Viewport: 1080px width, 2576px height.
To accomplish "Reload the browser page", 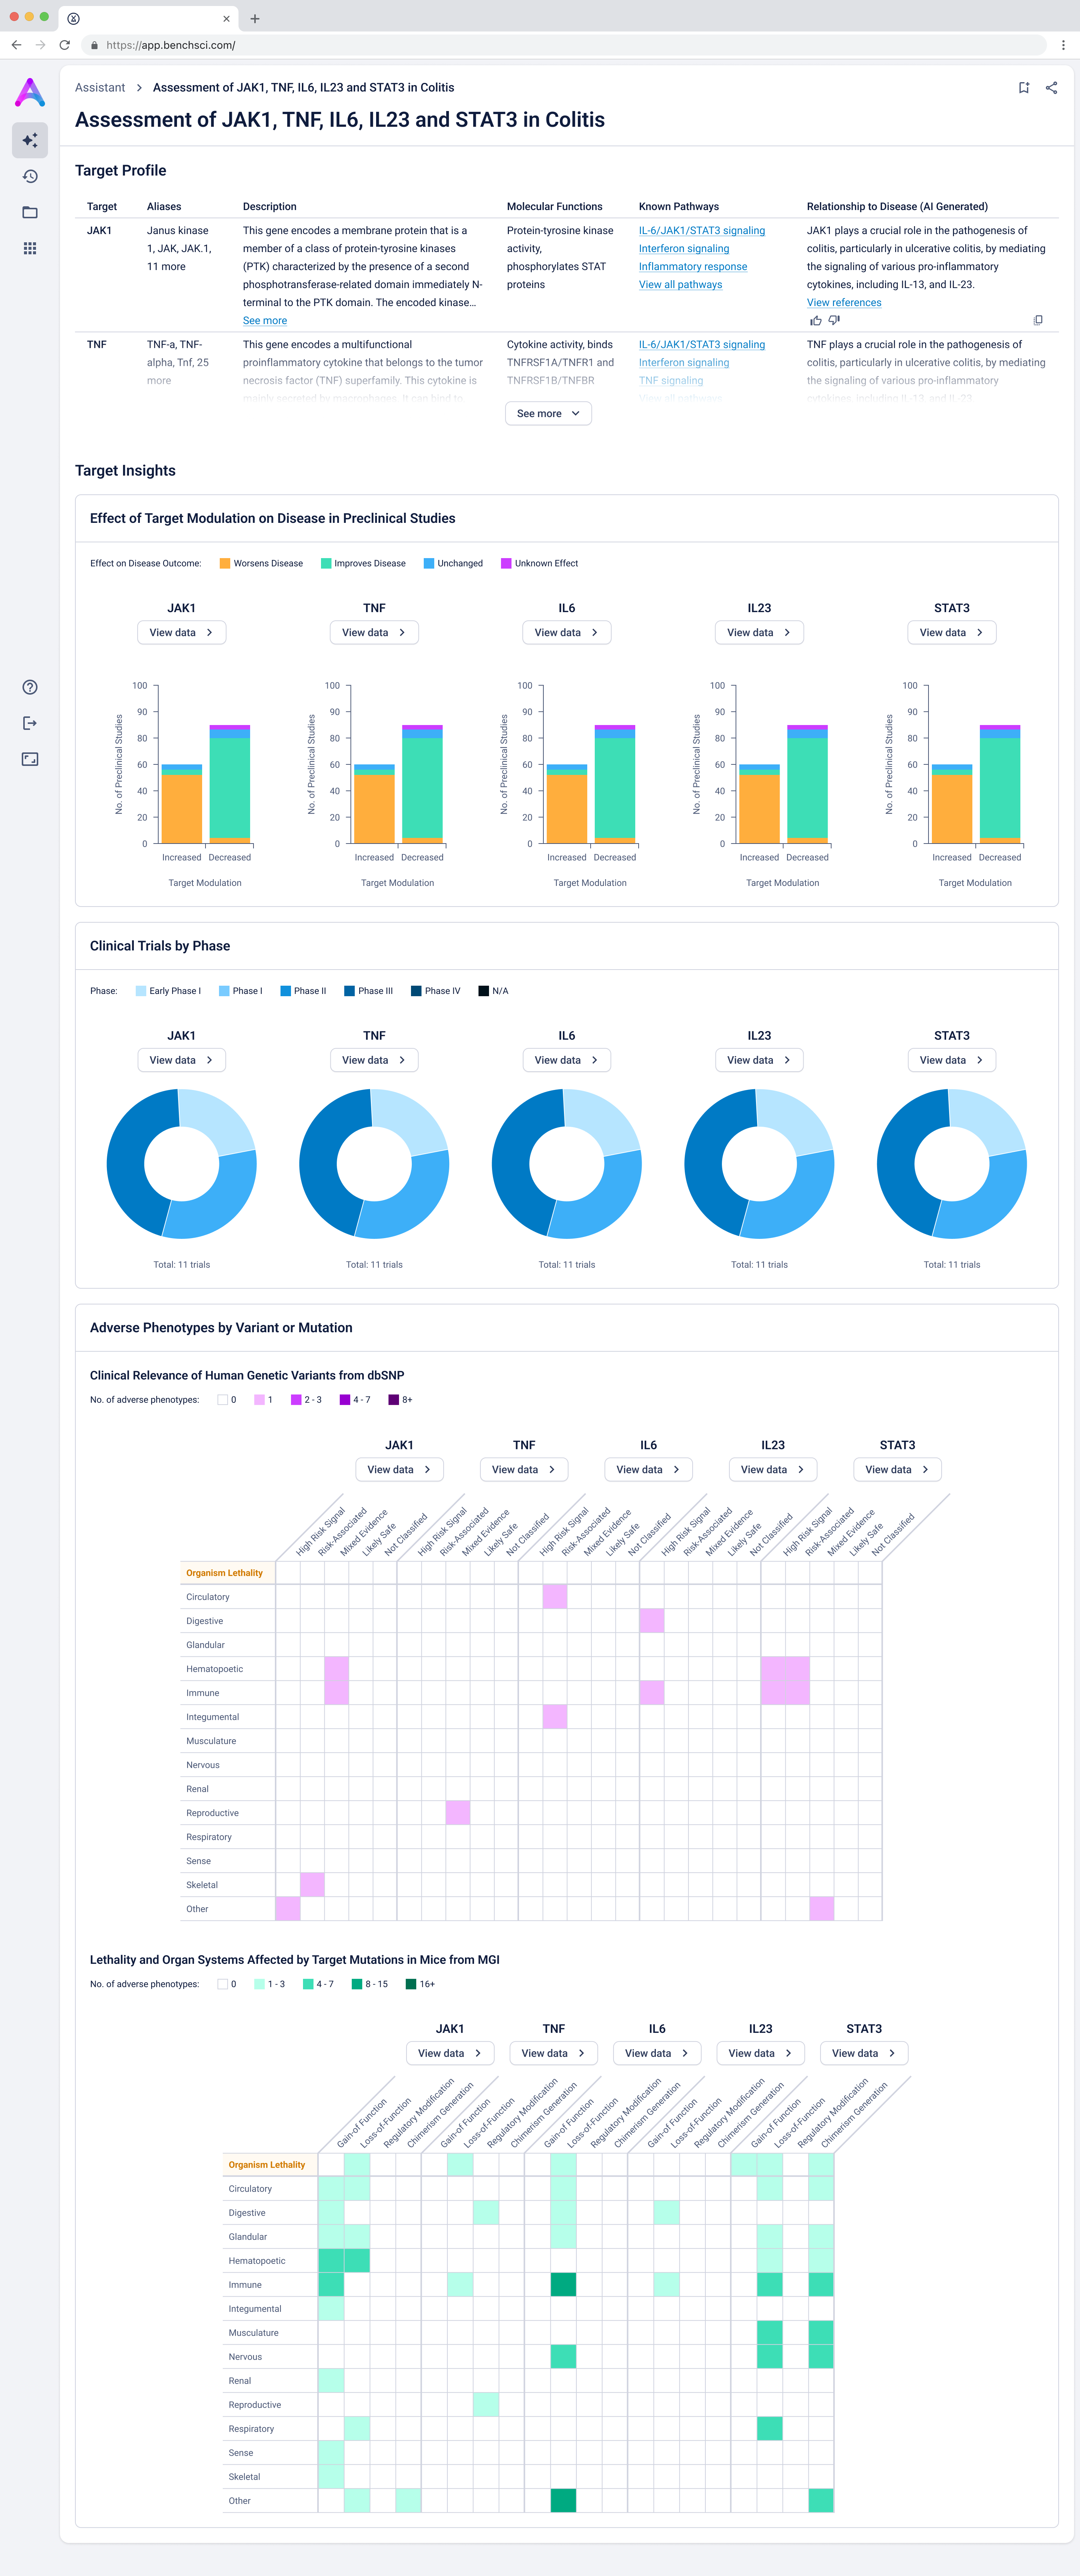I will click(65, 45).
